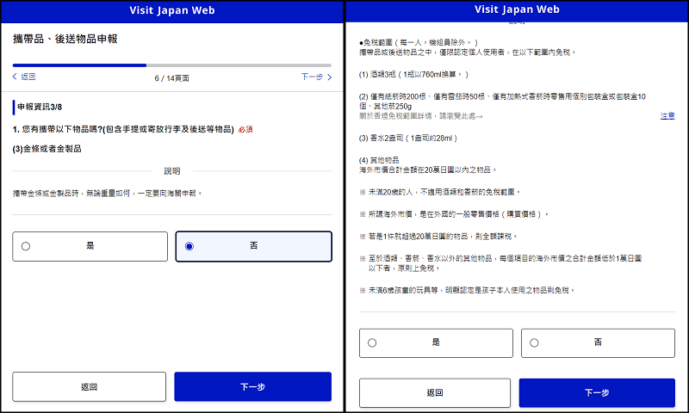Click the Visit Japan Web header in the left panel

pos(171,10)
